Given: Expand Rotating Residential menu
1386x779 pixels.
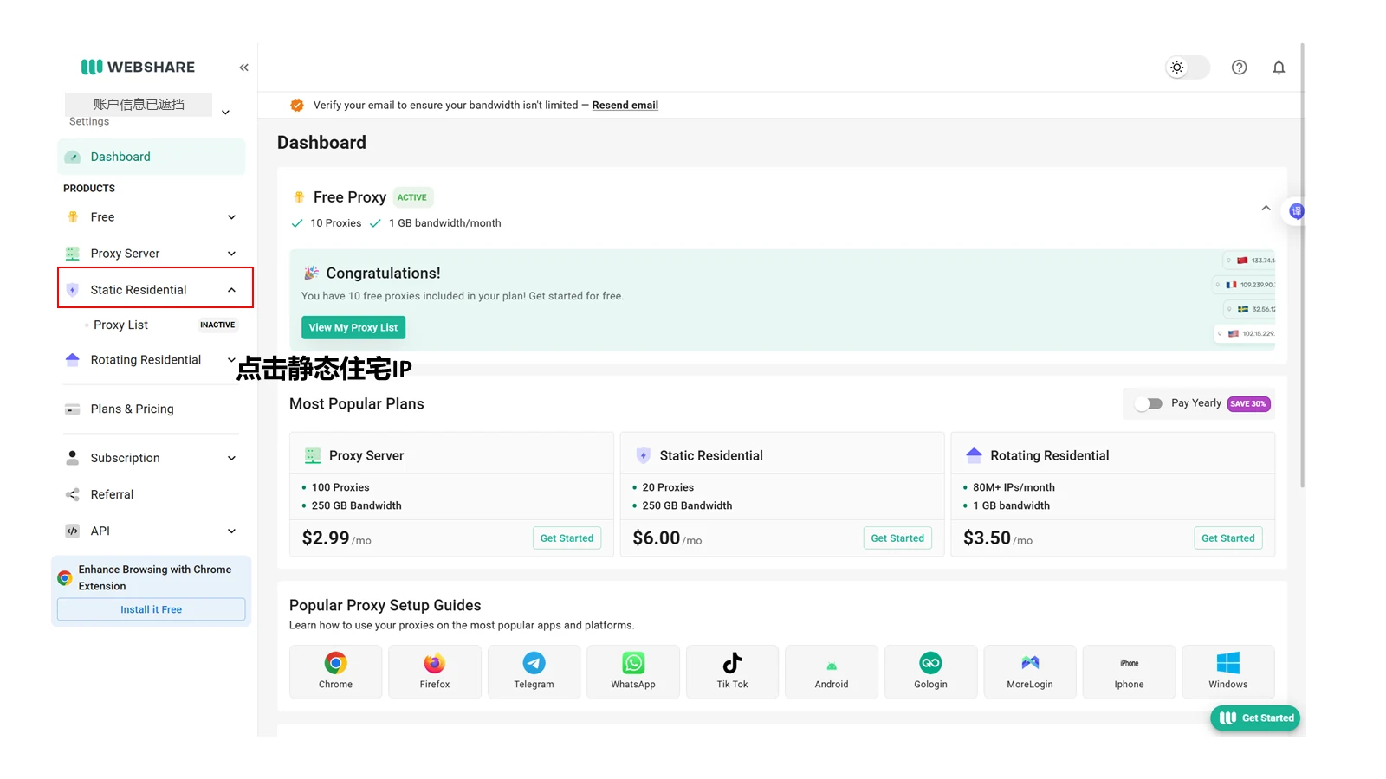Looking at the screenshot, I should click(x=231, y=360).
